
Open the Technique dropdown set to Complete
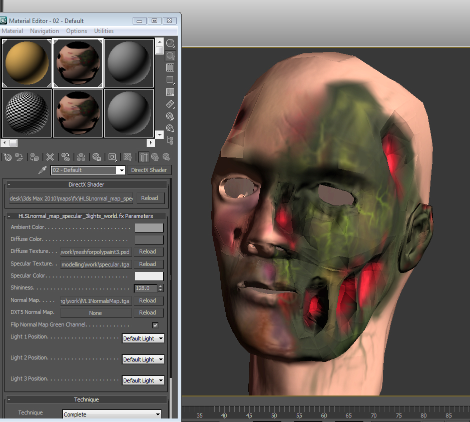pos(112,414)
